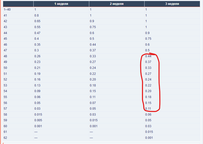Click the circled 0.11 value in row 57

point(148,109)
